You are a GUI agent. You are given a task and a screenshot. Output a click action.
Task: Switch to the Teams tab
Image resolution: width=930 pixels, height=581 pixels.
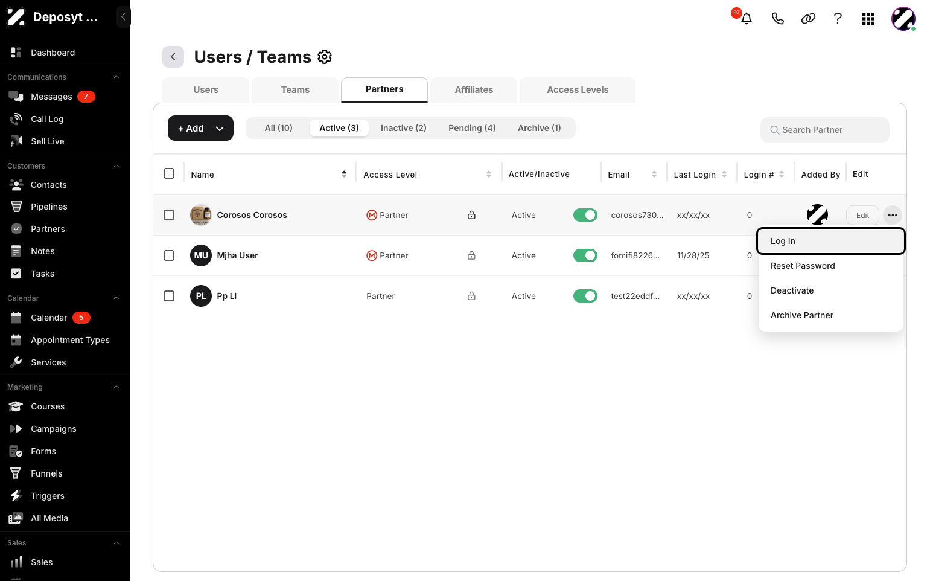click(x=295, y=90)
